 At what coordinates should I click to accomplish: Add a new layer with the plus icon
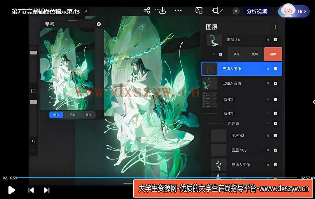(275, 27)
